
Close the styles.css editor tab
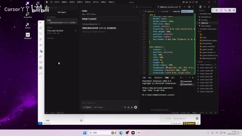click(180, 7)
